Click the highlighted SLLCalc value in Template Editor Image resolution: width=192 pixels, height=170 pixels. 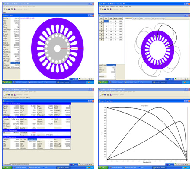coord(32,139)
